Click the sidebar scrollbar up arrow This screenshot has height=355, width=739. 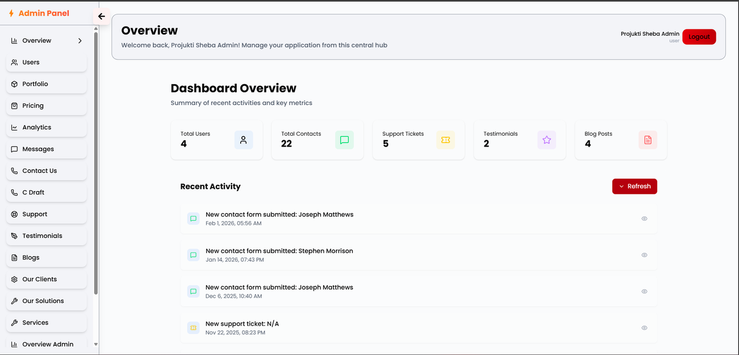coord(96,28)
